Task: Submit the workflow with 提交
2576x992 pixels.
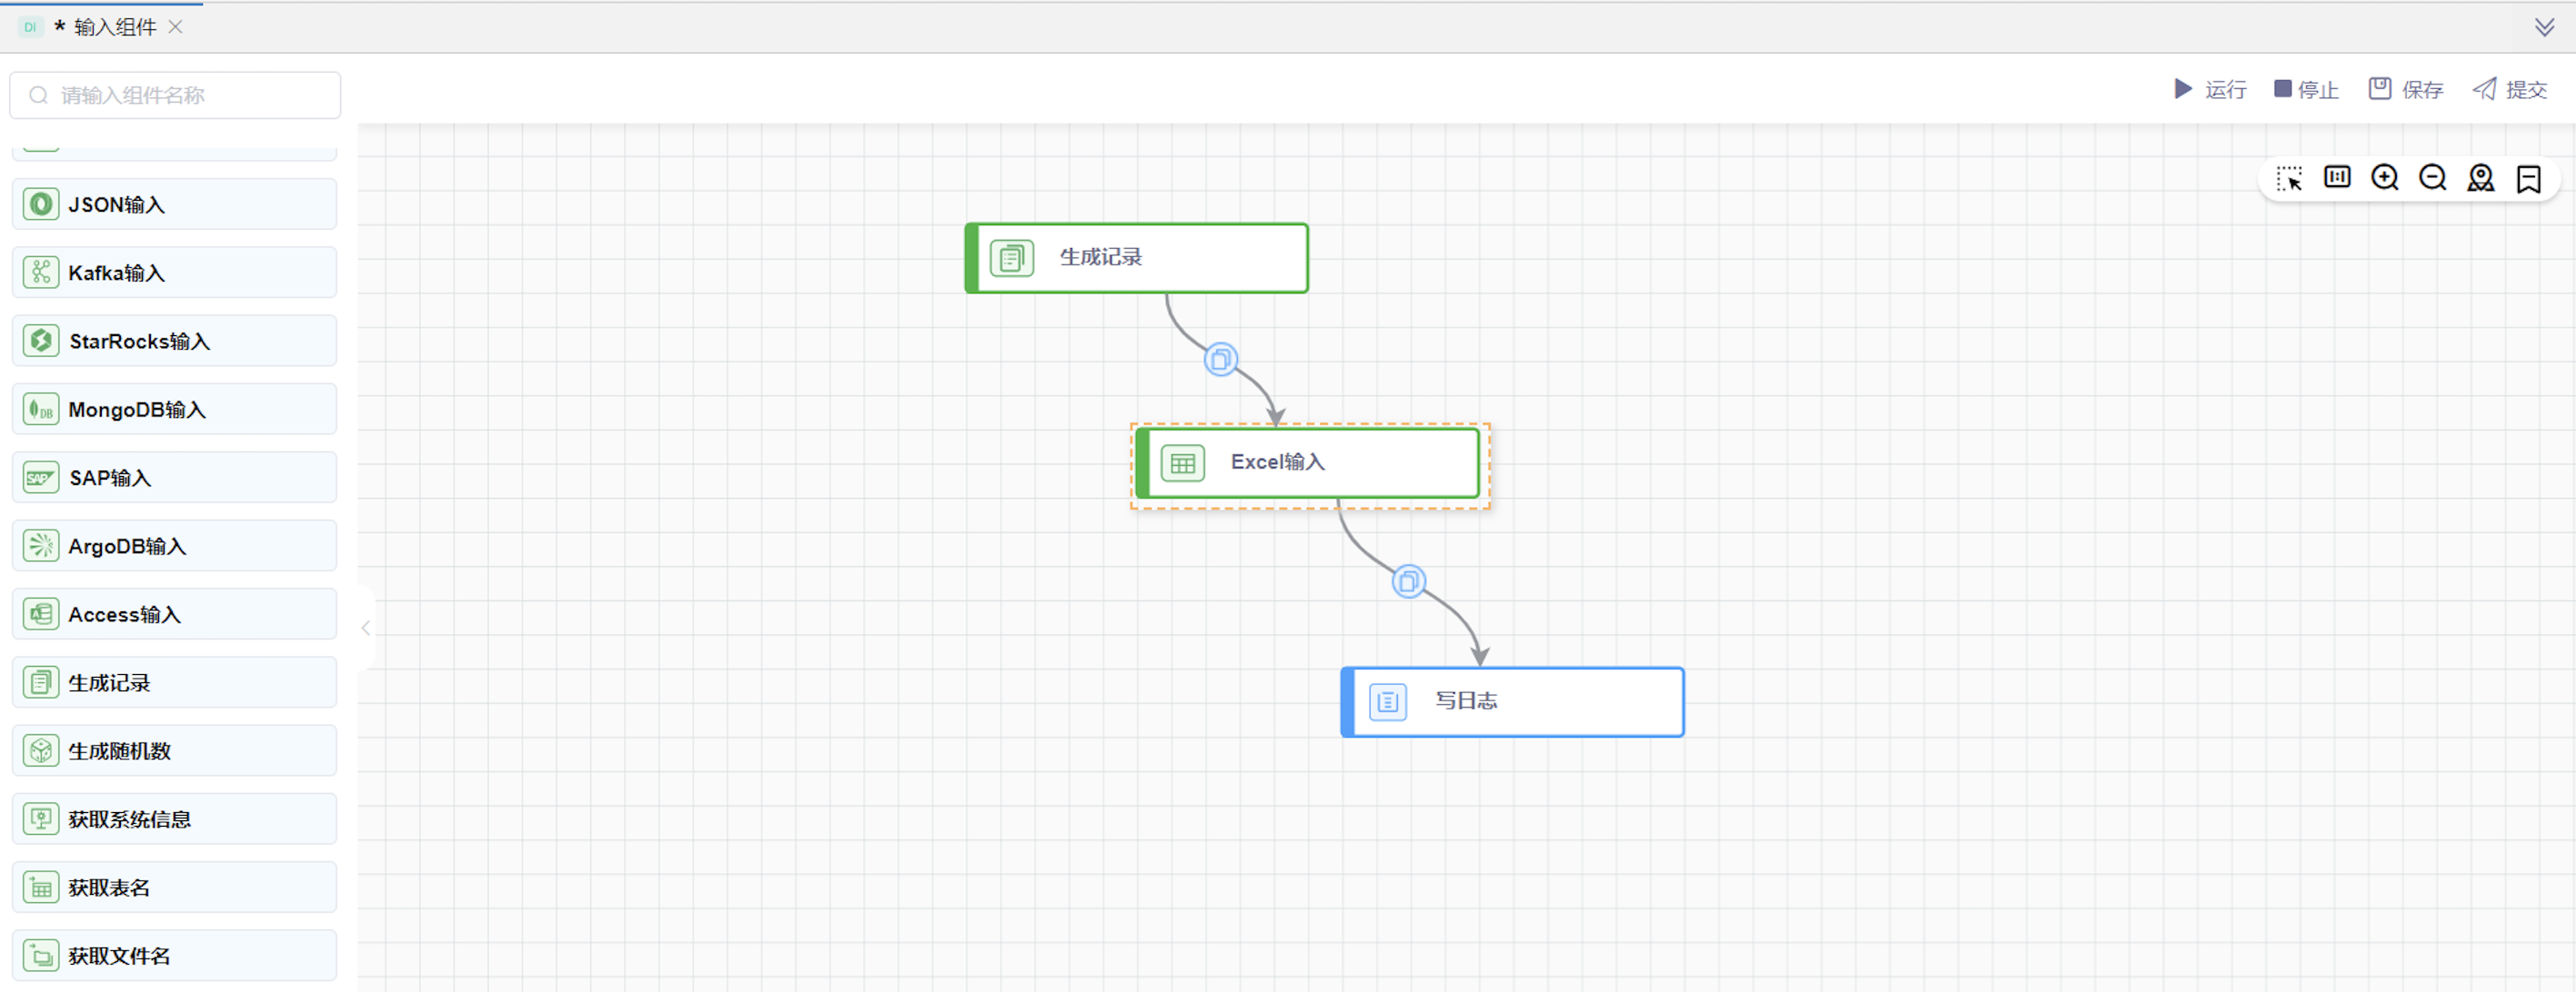Action: [x=2510, y=90]
